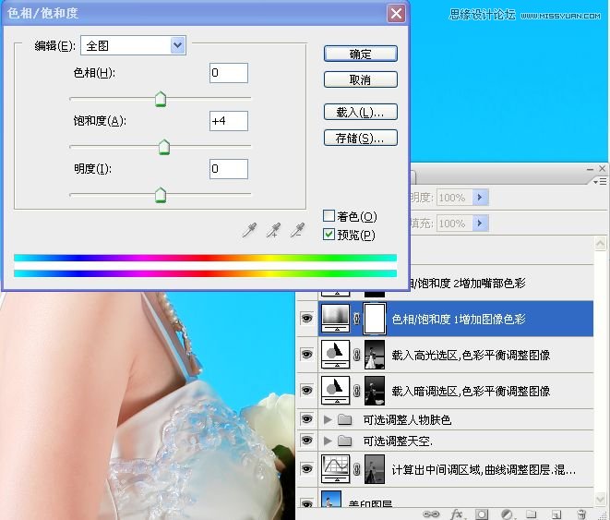Open the opacity 100% slider arrow

[x=480, y=198]
